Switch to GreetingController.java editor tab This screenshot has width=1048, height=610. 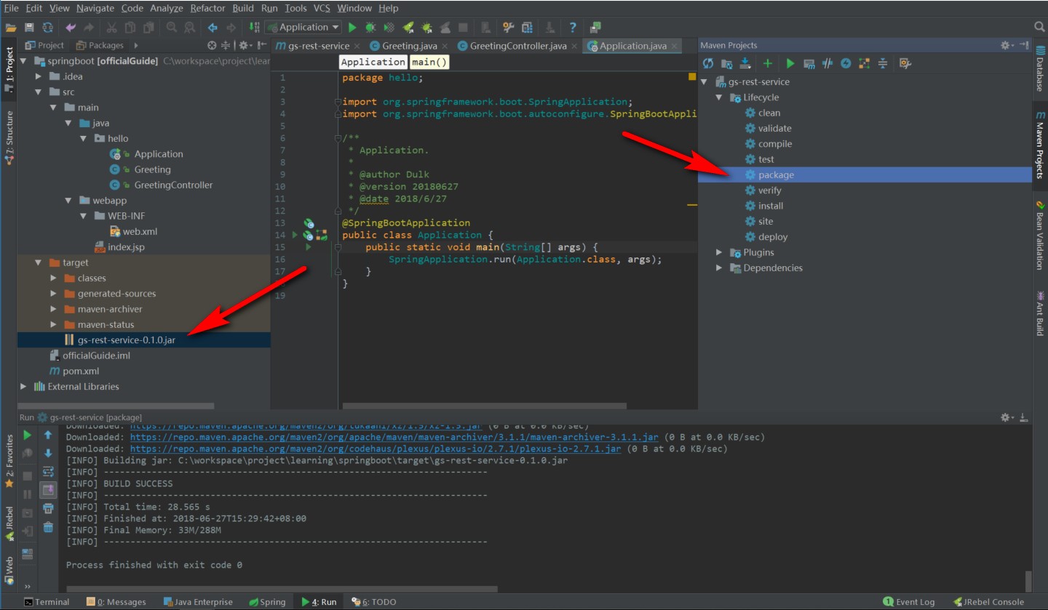pyautogui.click(x=517, y=46)
